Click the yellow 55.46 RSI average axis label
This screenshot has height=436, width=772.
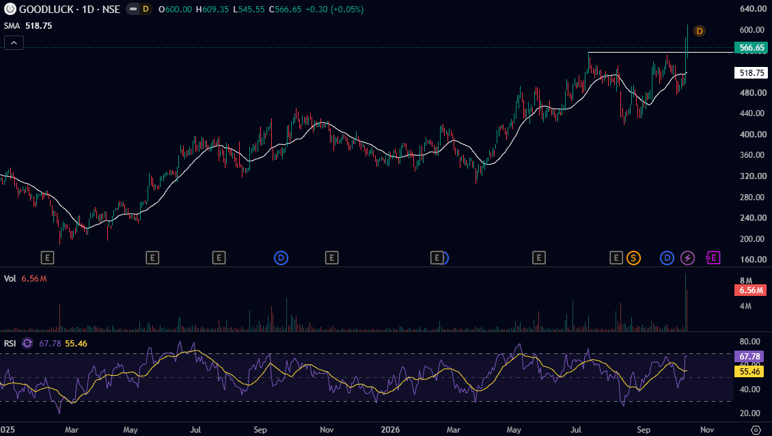pyautogui.click(x=749, y=372)
